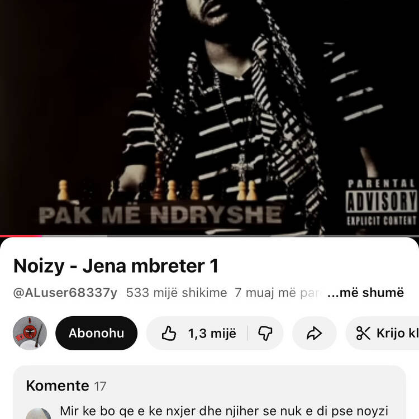Tap the Parental Advisory label on the video

click(x=382, y=203)
